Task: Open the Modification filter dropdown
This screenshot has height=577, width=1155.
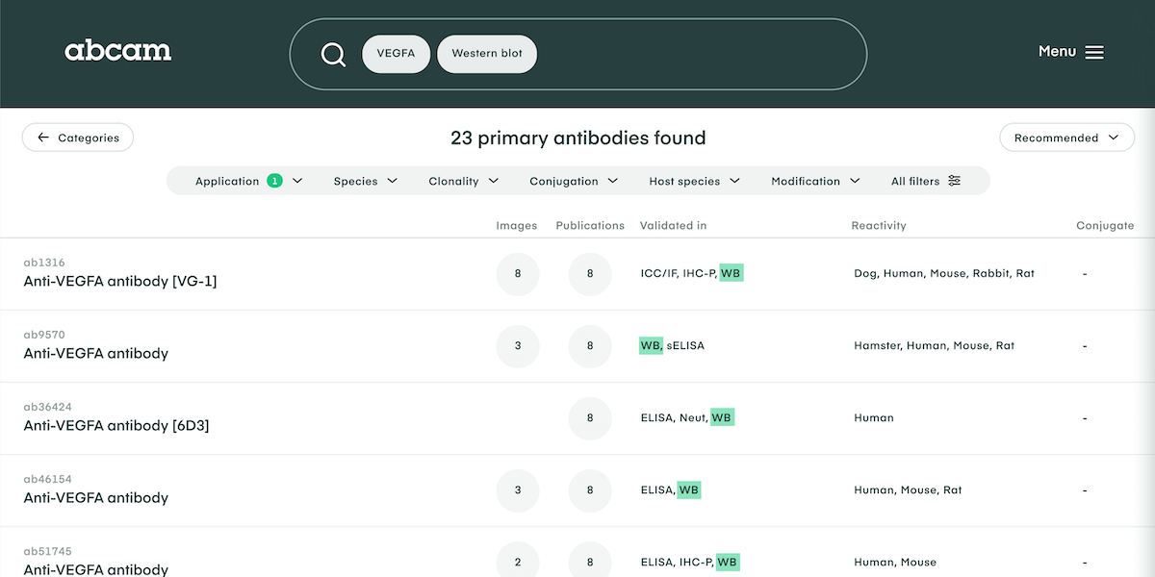Action: pyautogui.click(x=814, y=181)
